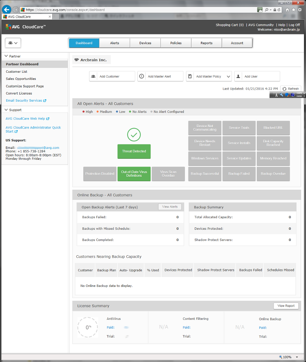Open AVG CloudCare Administrator Quick Start link

pyautogui.click(x=33, y=129)
